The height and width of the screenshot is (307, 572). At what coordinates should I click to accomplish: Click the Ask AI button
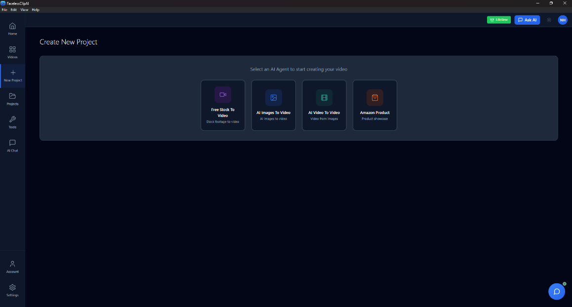(x=527, y=20)
